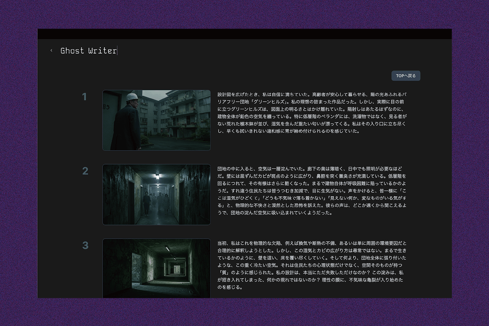
Task: Click paragraph beginning 当初、私はこれを物理的な欠陥
Action: [x=312, y=265]
